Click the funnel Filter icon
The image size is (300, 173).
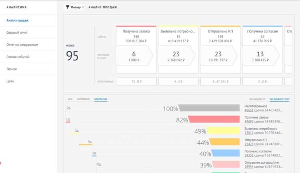click(x=67, y=7)
